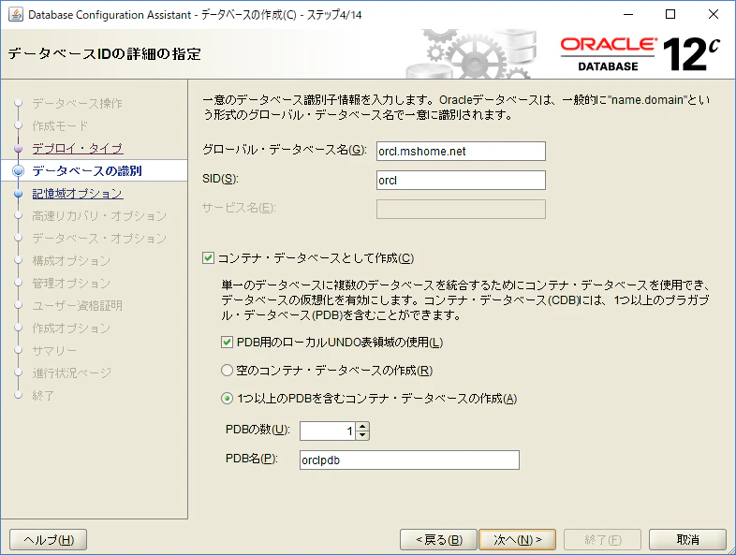Click the 進行状況ページ step label
736x555 pixels.
pyautogui.click(x=72, y=373)
